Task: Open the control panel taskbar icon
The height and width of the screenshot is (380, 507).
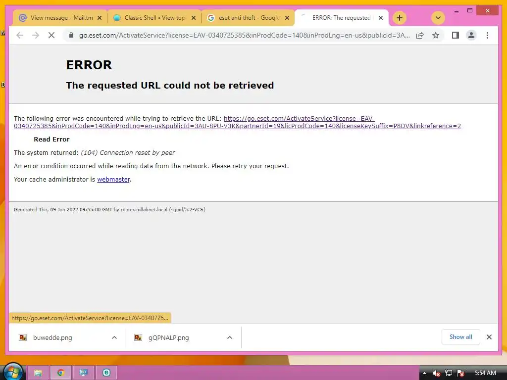Action: click(84, 373)
